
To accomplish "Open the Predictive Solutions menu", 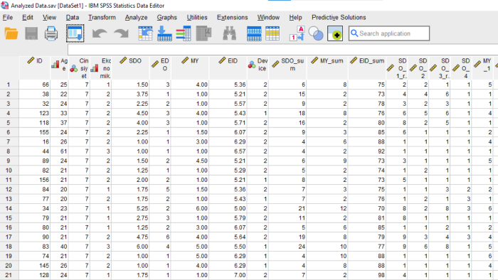I will 339,18.
